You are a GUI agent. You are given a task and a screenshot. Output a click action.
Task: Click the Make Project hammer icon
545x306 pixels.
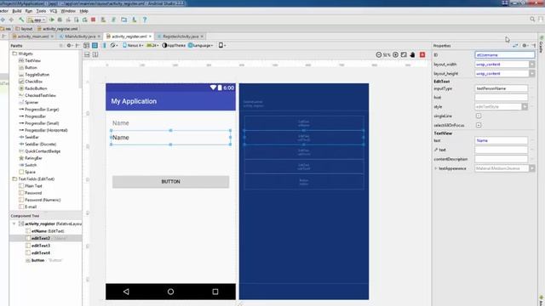21,20
